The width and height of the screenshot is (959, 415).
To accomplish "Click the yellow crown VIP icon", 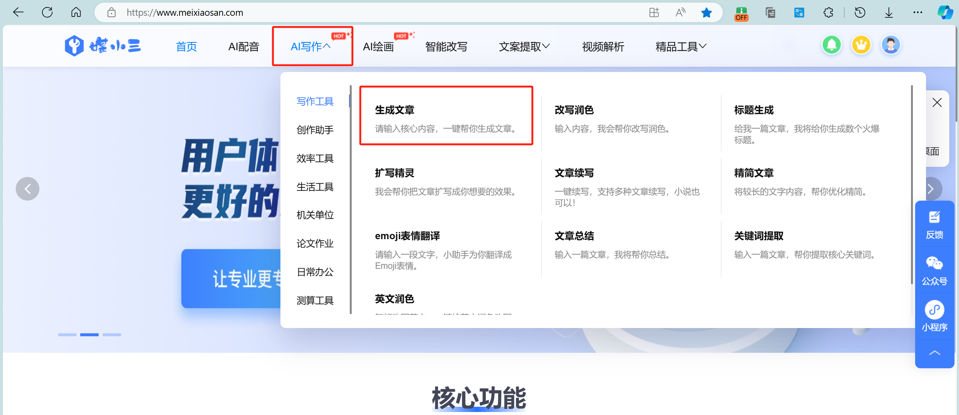I will [x=861, y=45].
